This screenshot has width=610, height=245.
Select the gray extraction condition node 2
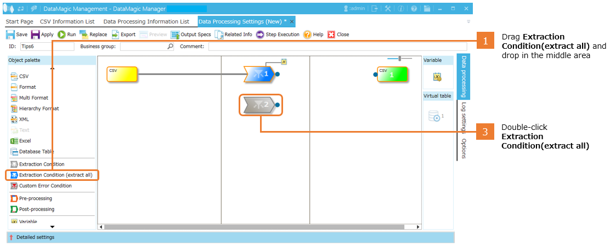point(260,104)
